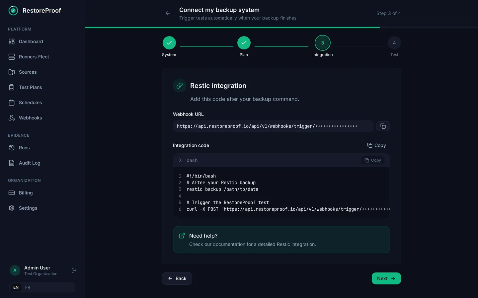Image resolution: width=478 pixels, height=298 pixels.
Task: Open Runs under Evidence
Action: [42, 148]
